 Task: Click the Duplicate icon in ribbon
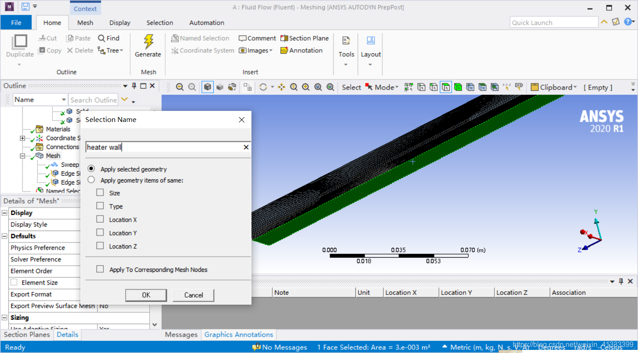20,42
